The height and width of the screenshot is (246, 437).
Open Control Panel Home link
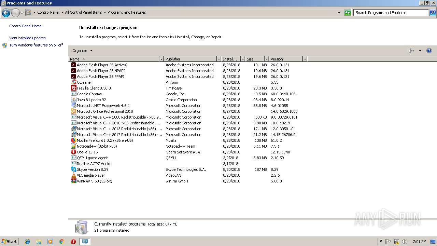[x=25, y=26]
